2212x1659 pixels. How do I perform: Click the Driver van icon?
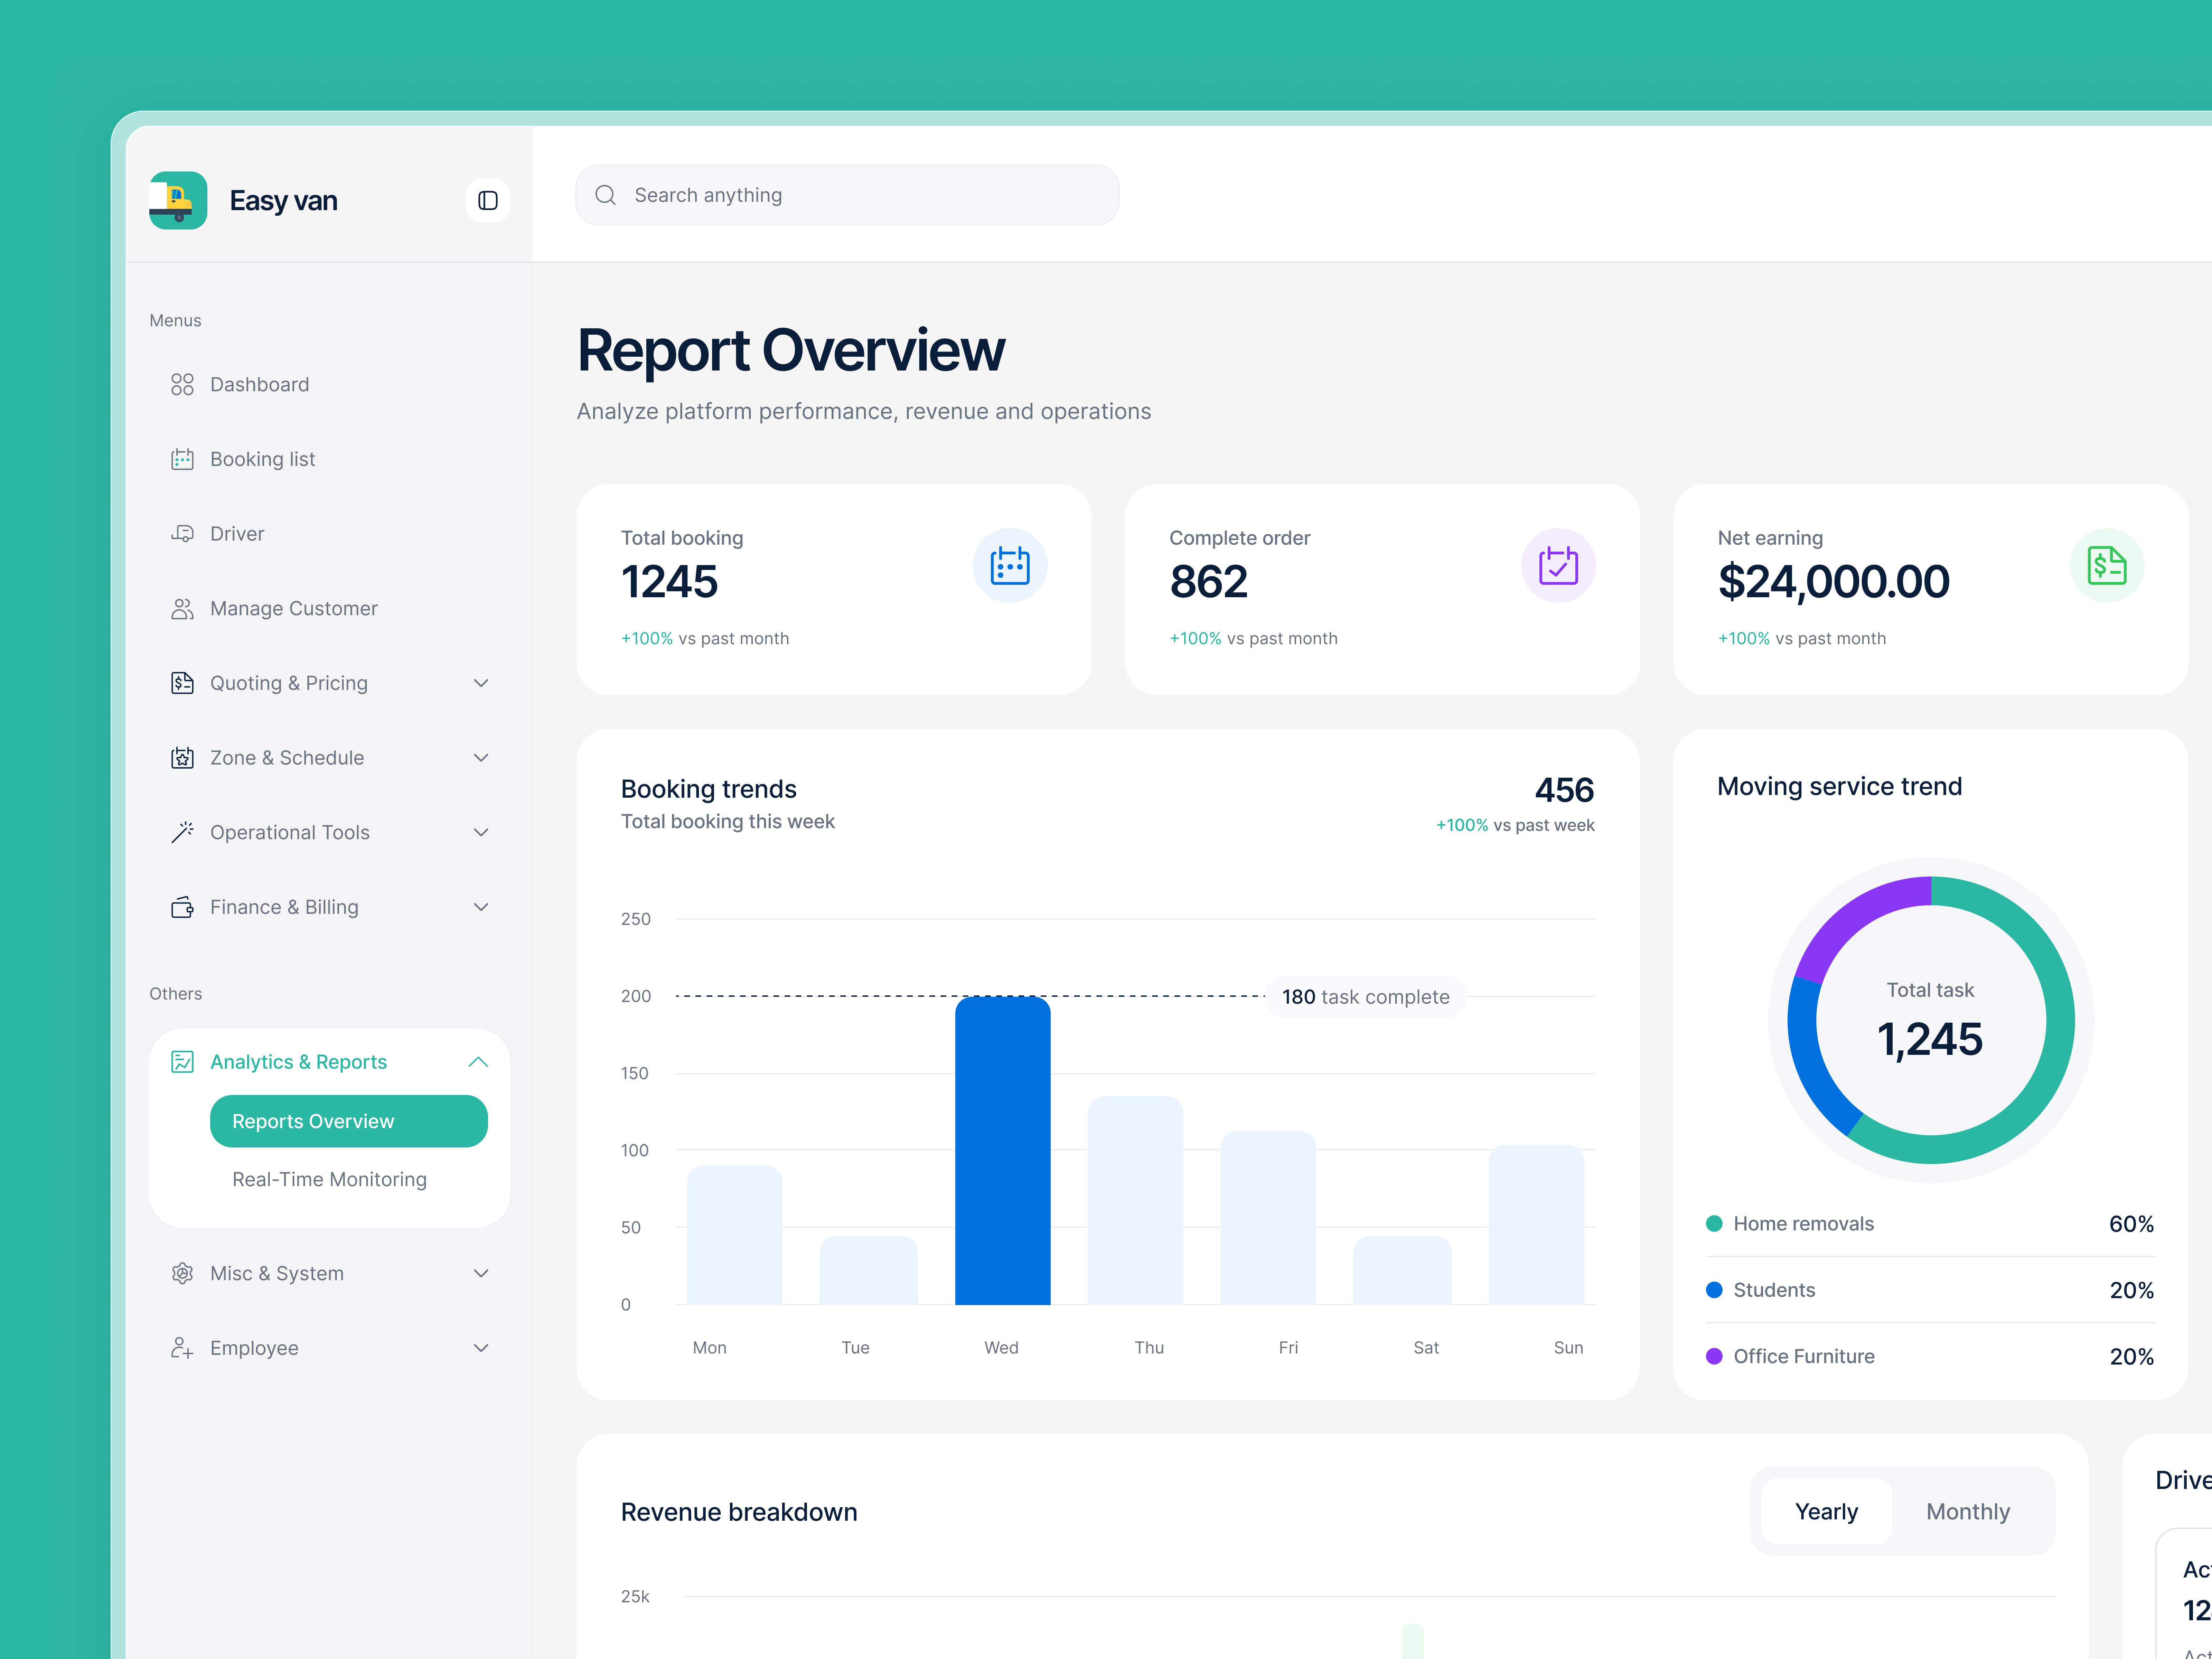click(182, 534)
